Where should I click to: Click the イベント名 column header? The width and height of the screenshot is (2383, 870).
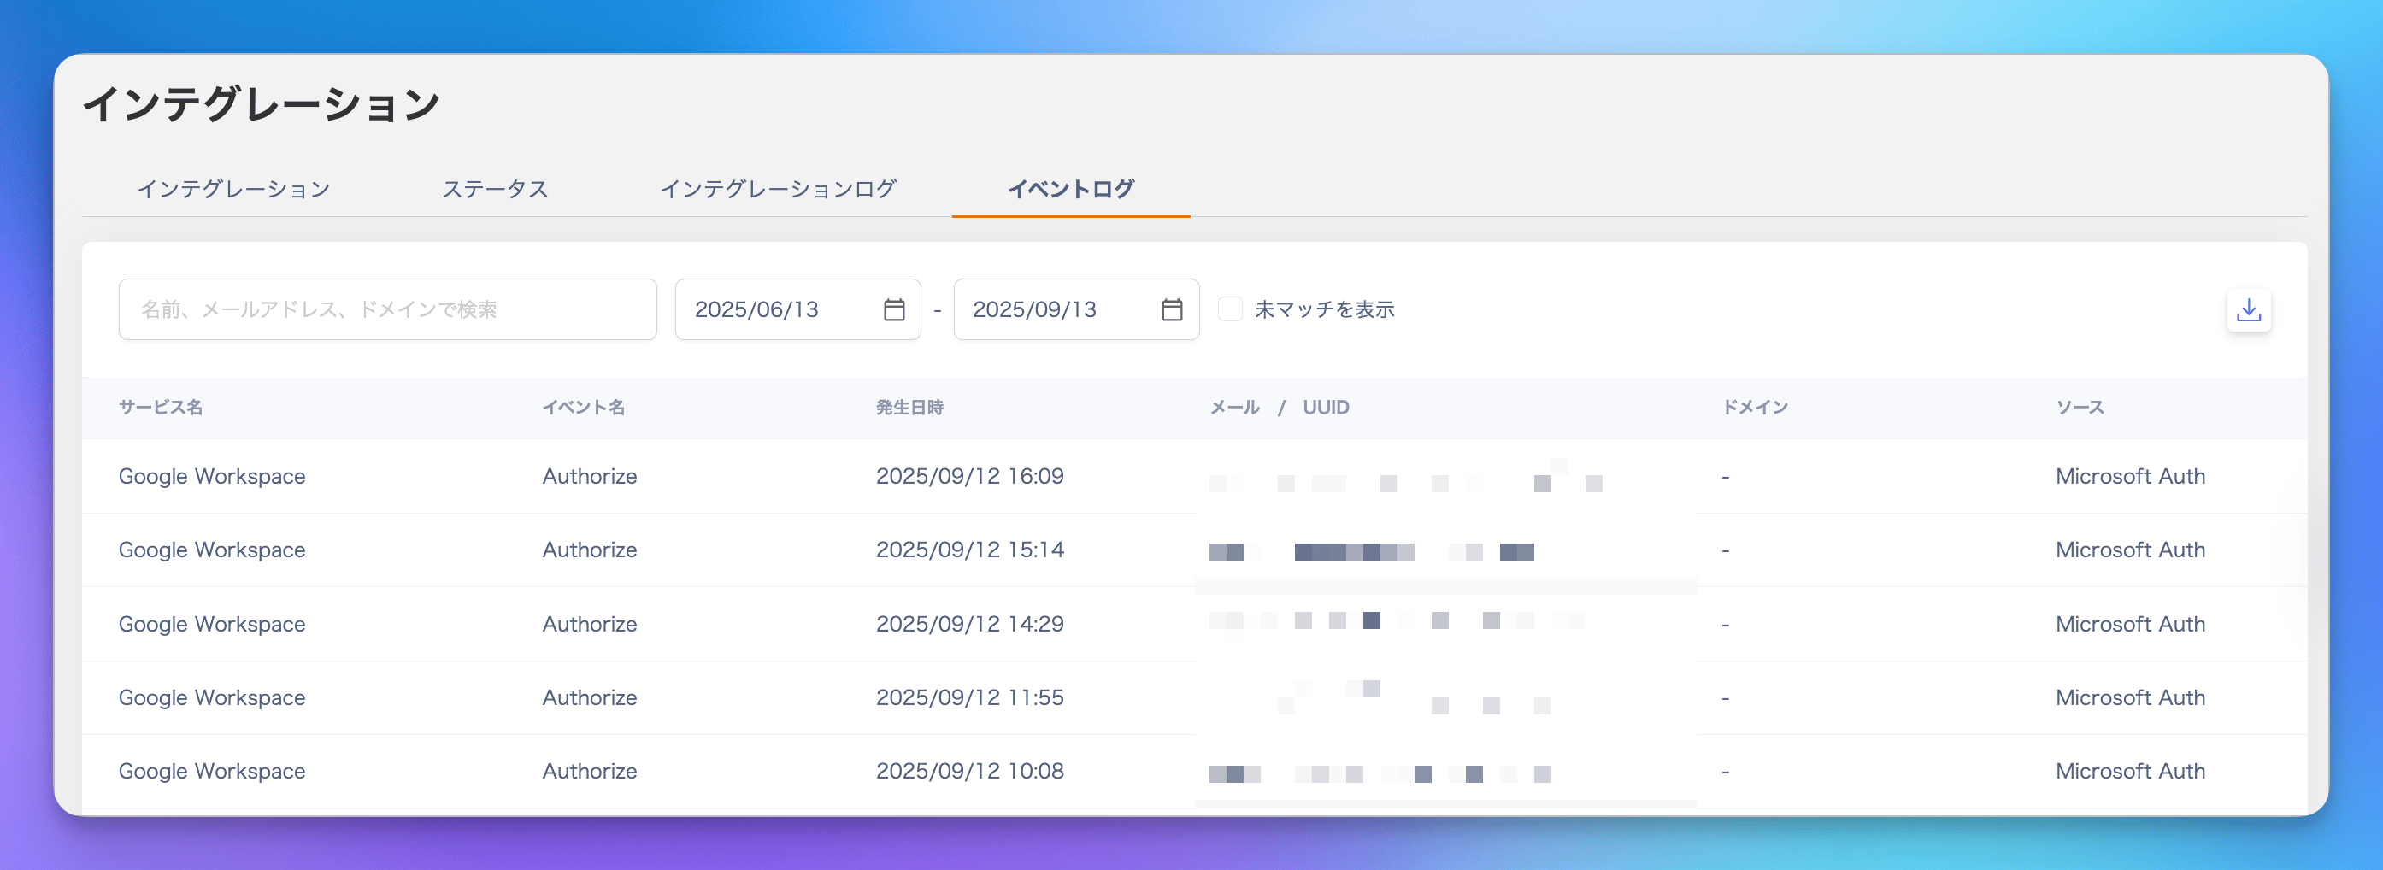[584, 407]
